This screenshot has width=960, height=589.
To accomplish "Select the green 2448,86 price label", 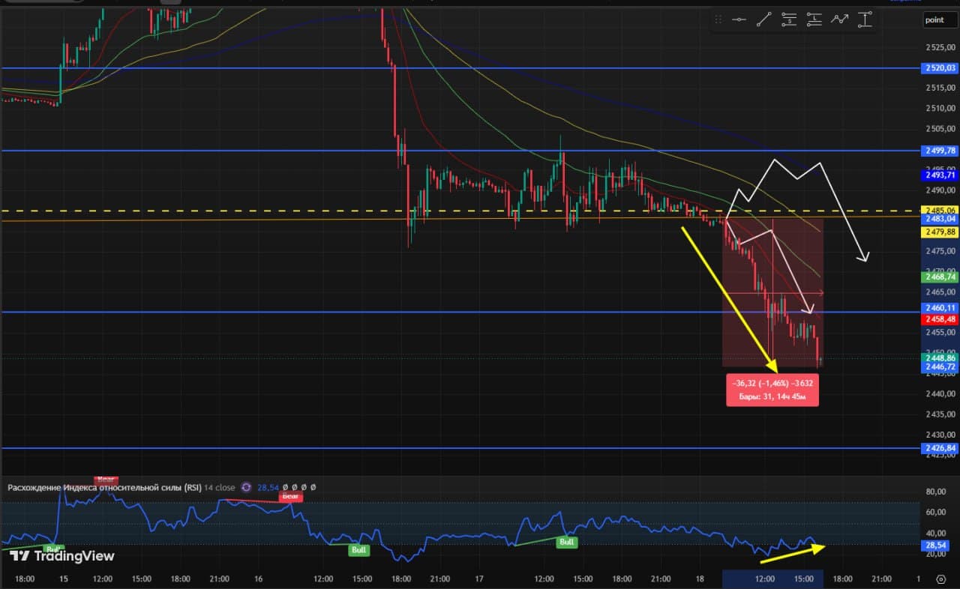I will pos(940,358).
